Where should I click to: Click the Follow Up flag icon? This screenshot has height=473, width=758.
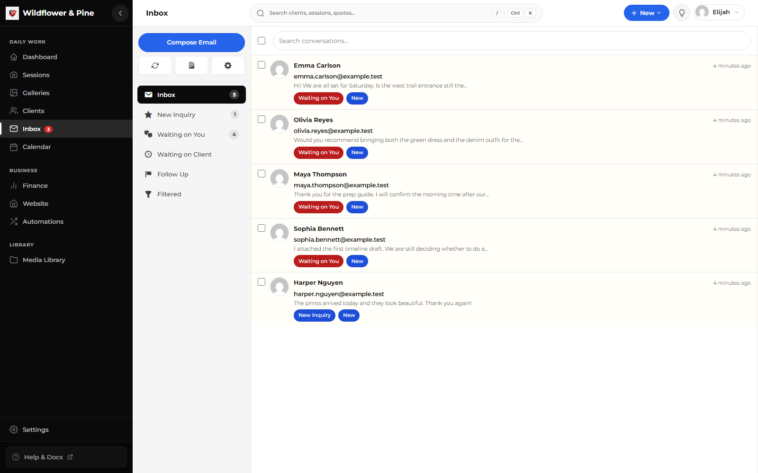[148, 174]
